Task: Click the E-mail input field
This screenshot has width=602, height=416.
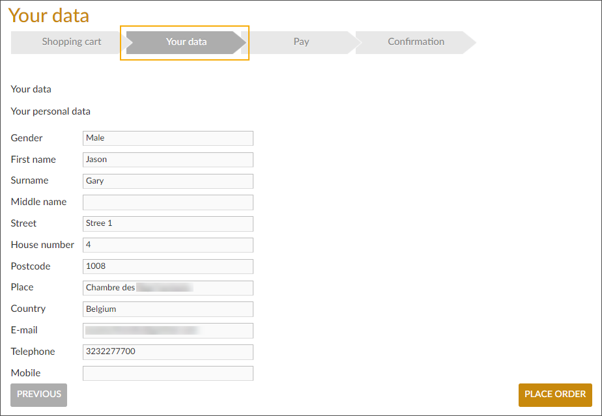Action: click(x=168, y=331)
